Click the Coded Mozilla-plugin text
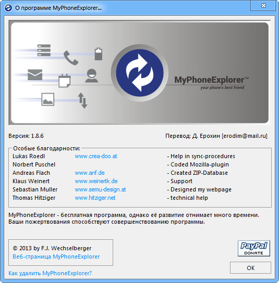279x283 pixels. tap(198, 164)
